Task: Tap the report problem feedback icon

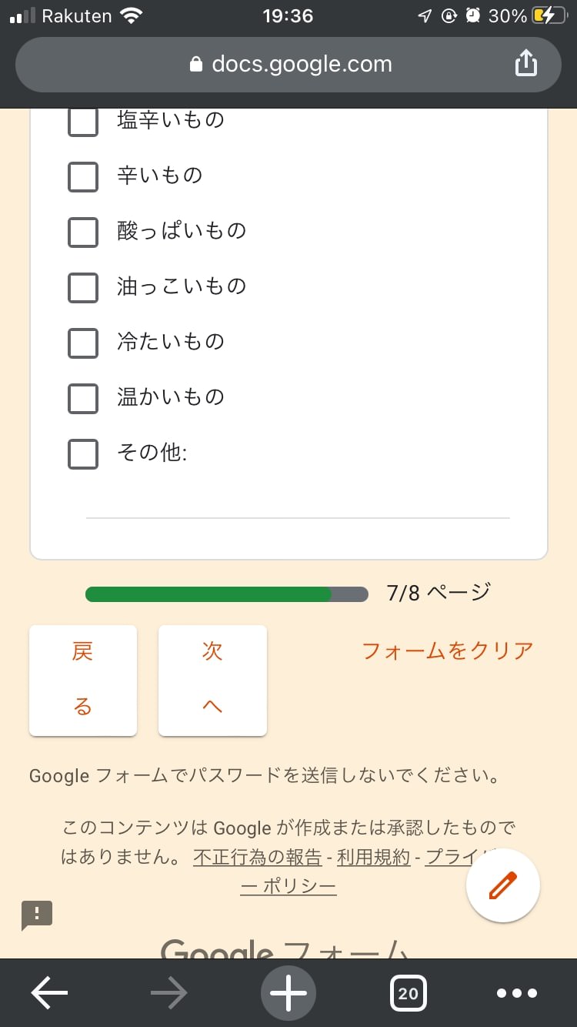Action: click(37, 915)
